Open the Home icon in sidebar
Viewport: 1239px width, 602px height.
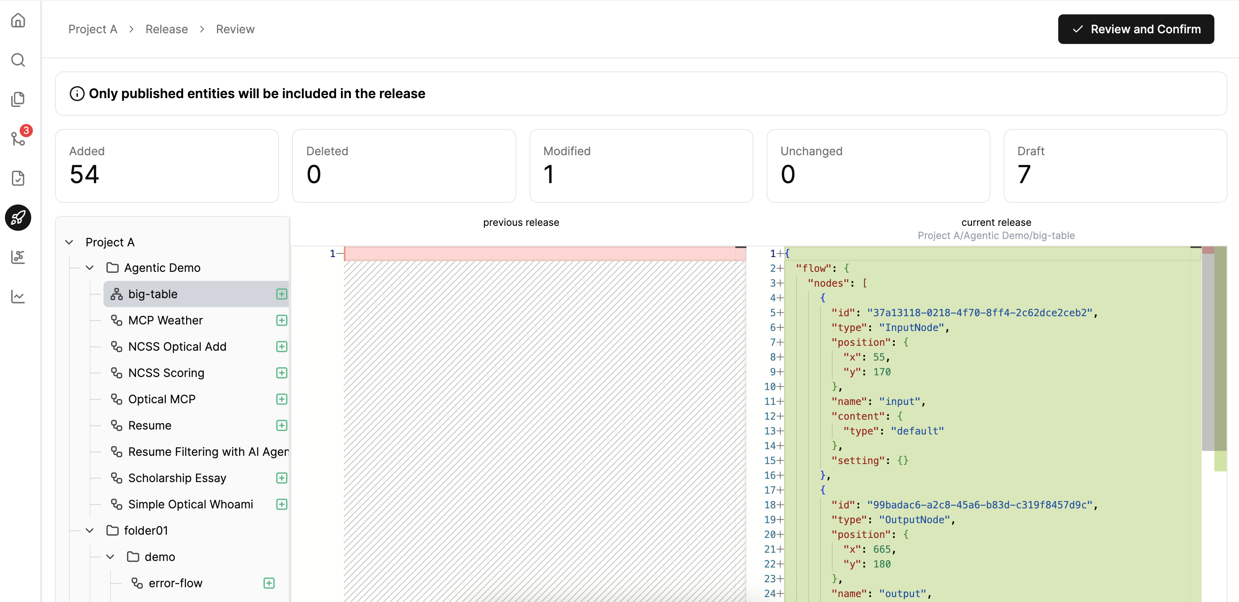point(18,20)
